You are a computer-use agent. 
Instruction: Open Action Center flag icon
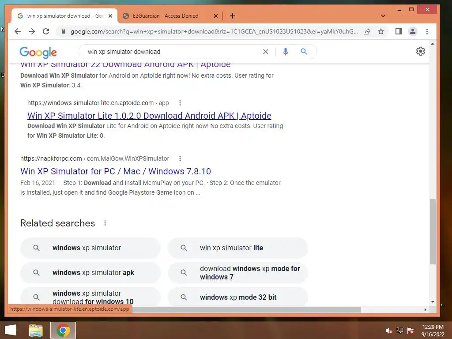(x=411, y=331)
